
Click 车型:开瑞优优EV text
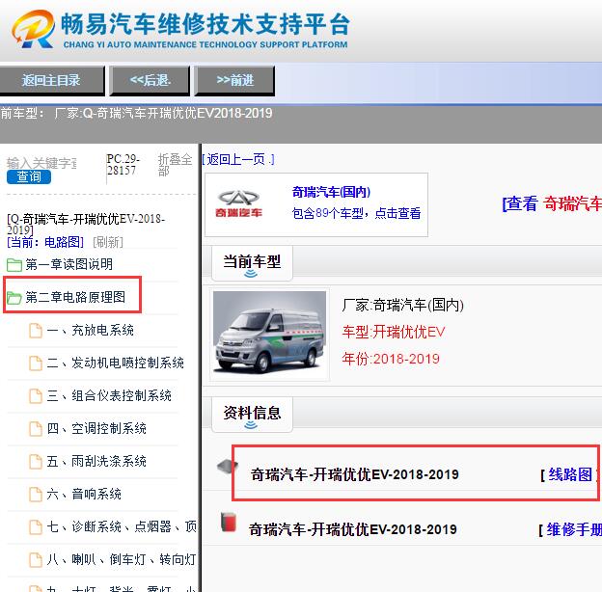click(x=394, y=332)
